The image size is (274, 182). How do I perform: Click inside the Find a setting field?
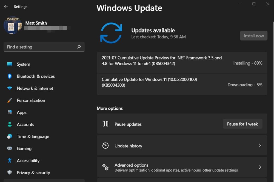point(38,47)
